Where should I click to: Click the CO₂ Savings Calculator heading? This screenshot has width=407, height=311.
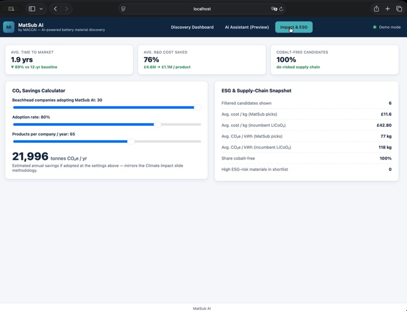[39, 91]
